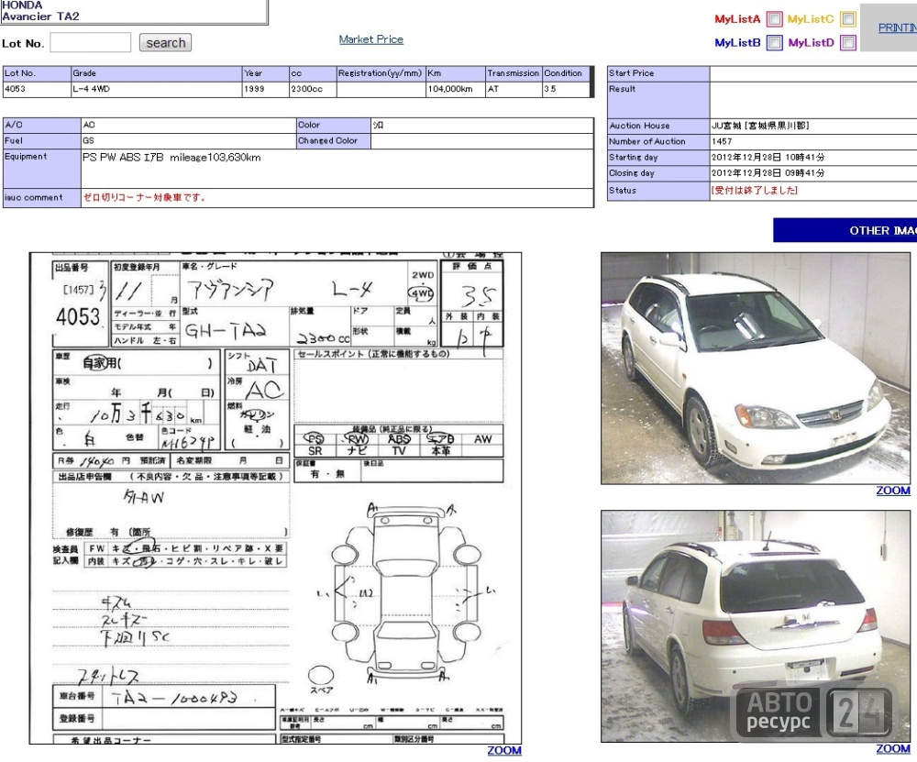Viewport: 917px width, 762px height.
Task: Click the PRINTING link
Action: tap(897, 28)
